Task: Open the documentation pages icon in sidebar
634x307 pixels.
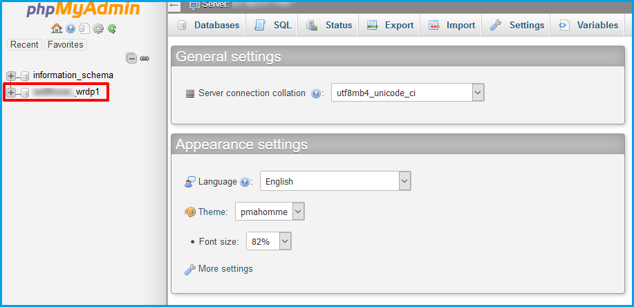Action: coord(84,29)
